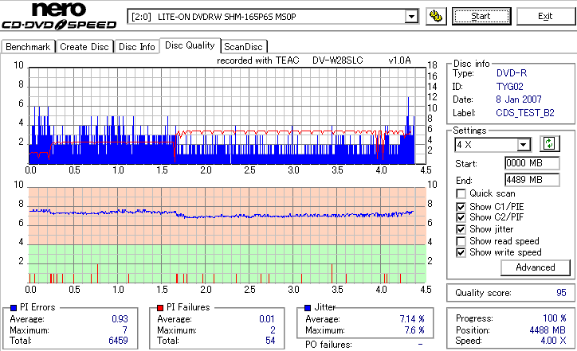Screen dimensions: 577x351
Task: Click the Start button
Action: pos(481,16)
